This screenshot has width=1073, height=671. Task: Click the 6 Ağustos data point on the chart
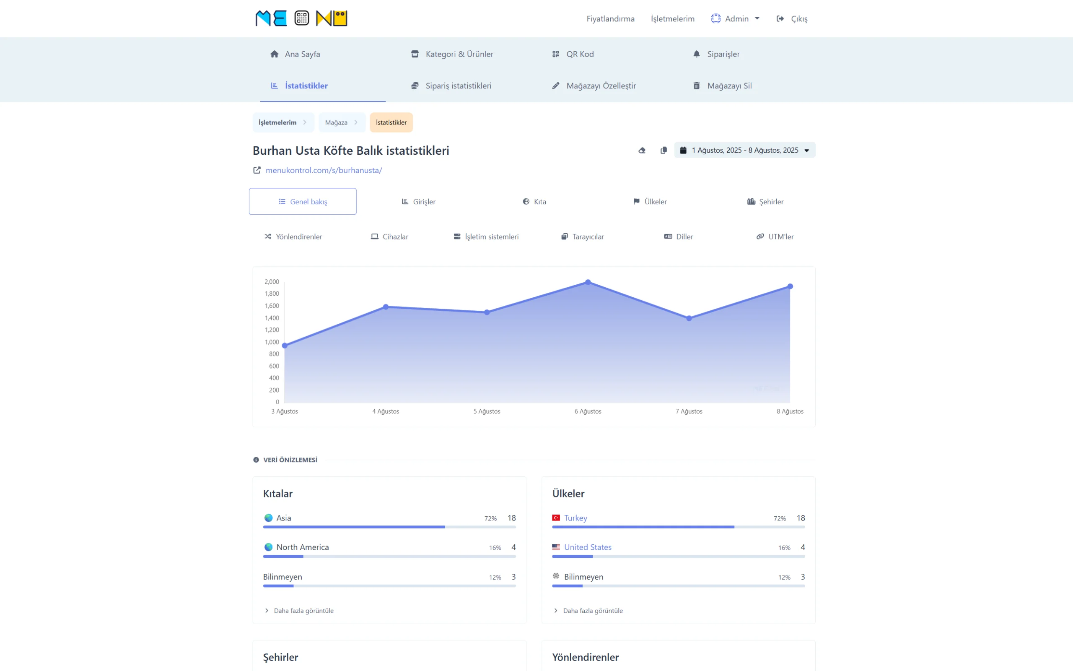coord(588,282)
